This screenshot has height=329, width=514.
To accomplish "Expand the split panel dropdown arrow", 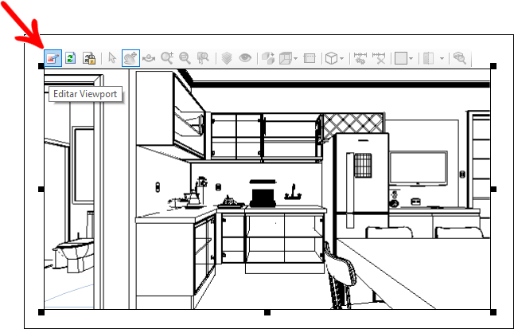I will point(442,59).
